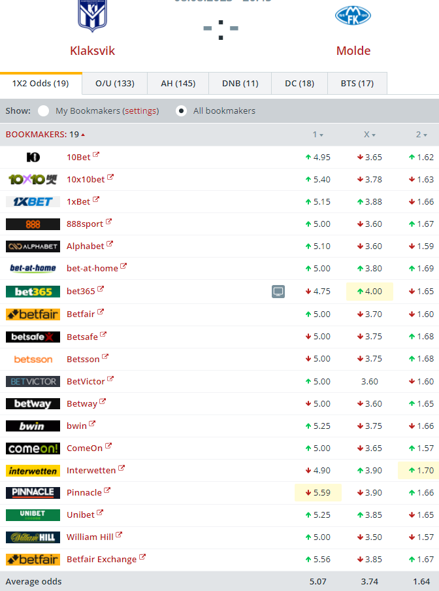Switch to the AH (145) tab
439x591 pixels.
pyautogui.click(x=178, y=83)
